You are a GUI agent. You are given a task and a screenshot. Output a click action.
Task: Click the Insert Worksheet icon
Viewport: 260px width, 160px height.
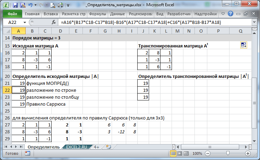tap(109, 147)
